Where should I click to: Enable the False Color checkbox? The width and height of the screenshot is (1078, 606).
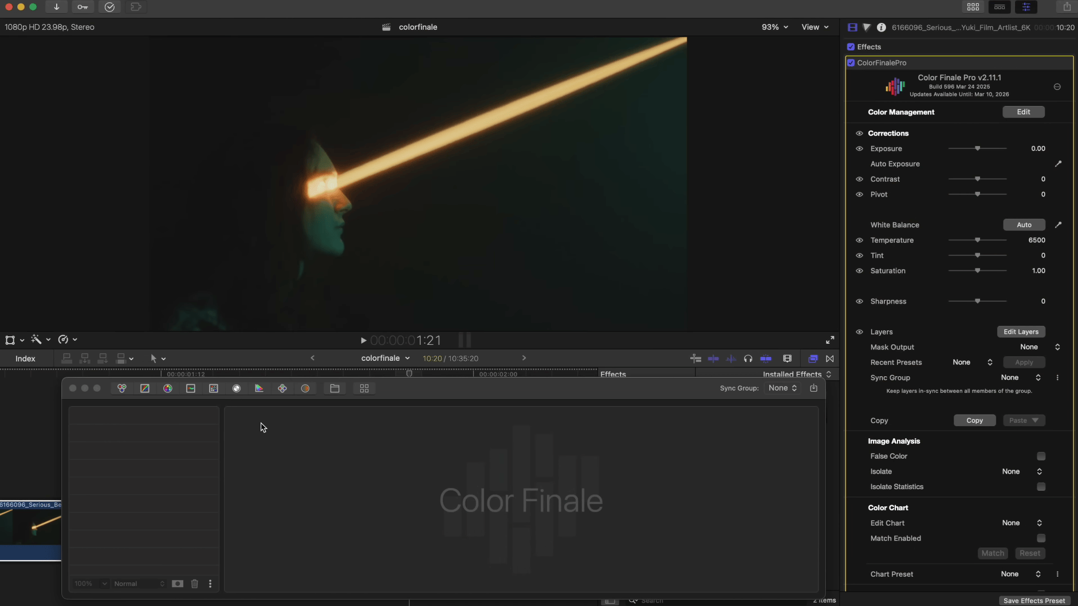[1041, 457]
